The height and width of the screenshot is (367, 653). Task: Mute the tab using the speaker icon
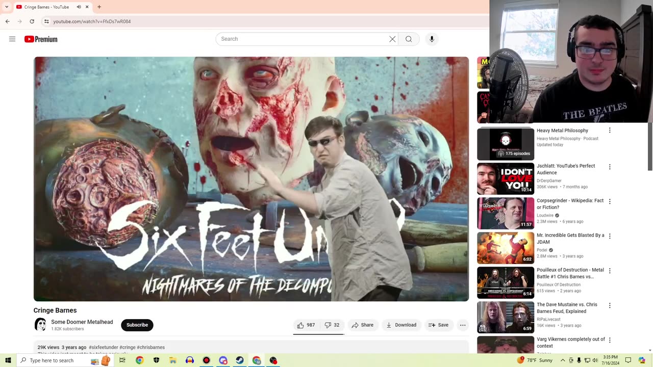(79, 7)
